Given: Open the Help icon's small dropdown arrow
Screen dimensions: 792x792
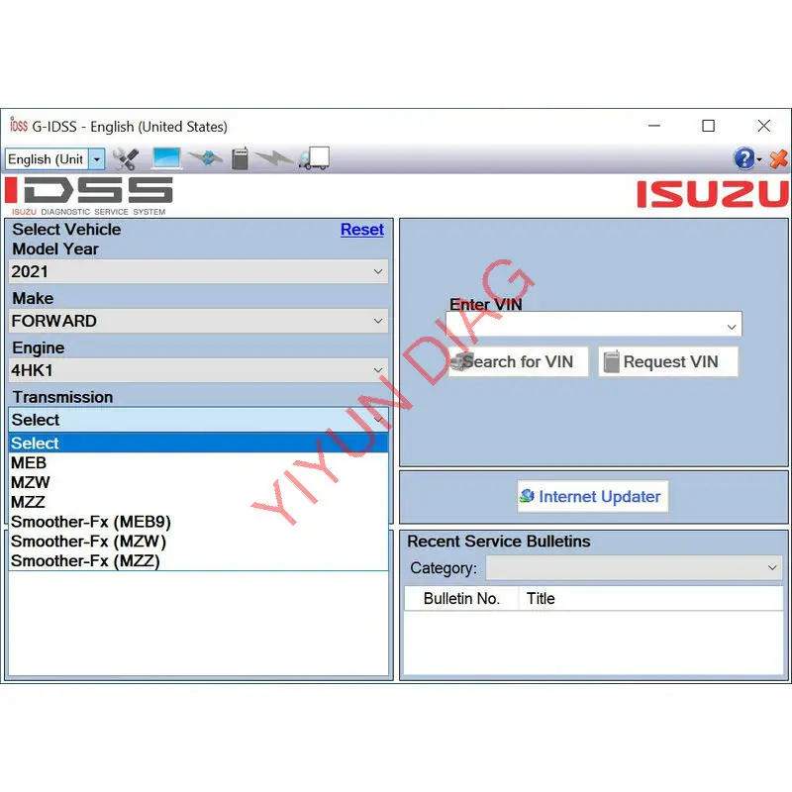Looking at the screenshot, I should point(759,159).
